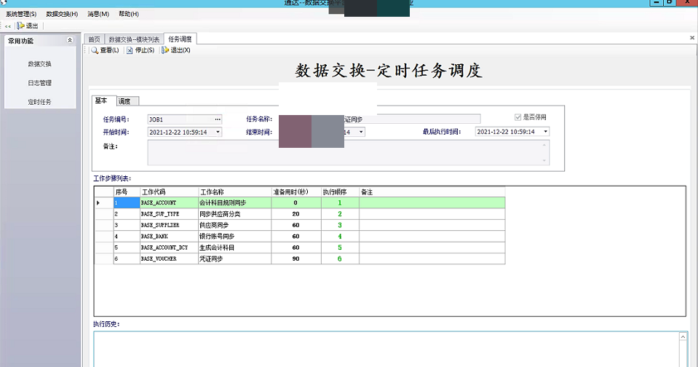Image resolution: width=698 pixels, height=367 pixels.
Task: Open 日志管理 in the sidebar
Action: click(40, 83)
